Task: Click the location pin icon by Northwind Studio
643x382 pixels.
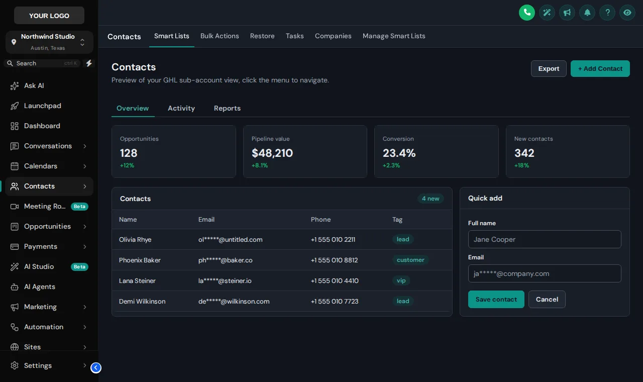Action: [x=14, y=42]
